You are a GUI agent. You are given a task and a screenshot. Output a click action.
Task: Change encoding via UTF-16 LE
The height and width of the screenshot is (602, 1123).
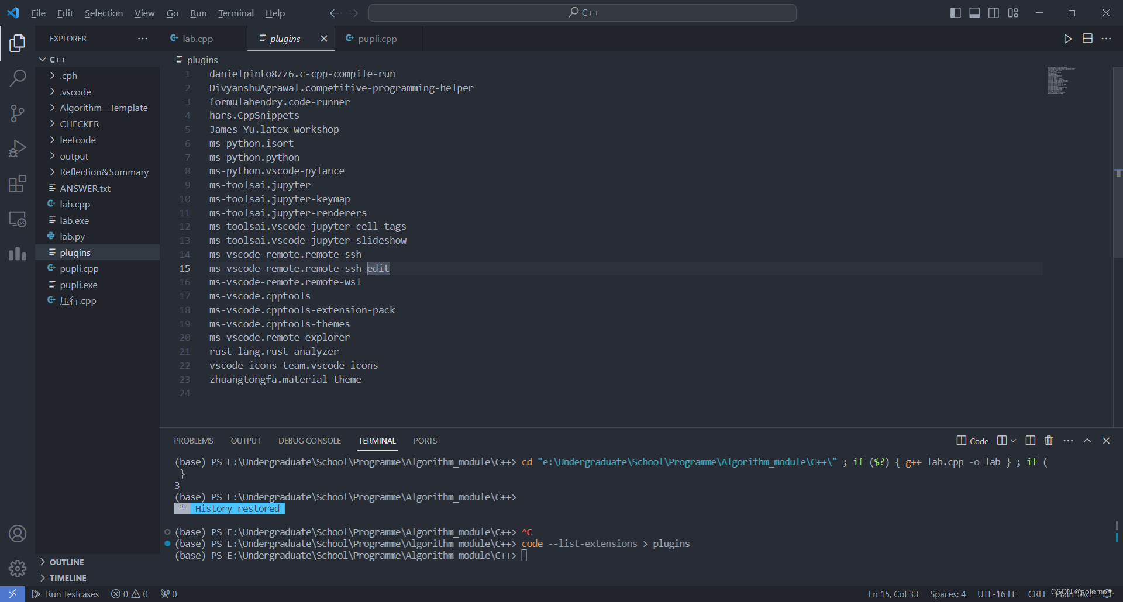[x=997, y=594]
